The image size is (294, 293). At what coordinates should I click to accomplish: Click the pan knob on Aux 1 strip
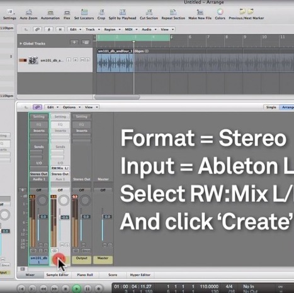tap(64, 201)
